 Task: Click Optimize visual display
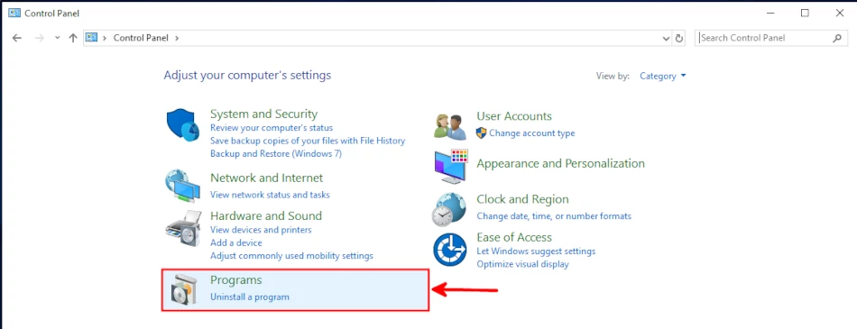pos(522,264)
